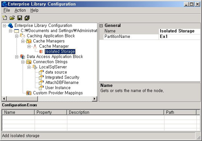Click the LocalSqlServer connection icon
The width and height of the screenshot is (202, 141).
pos(35,67)
